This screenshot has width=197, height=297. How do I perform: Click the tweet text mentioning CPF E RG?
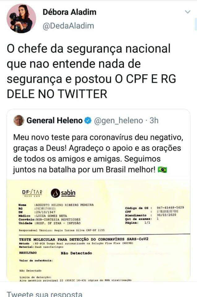coord(92,71)
